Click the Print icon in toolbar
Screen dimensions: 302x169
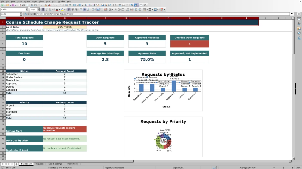coord(23,5)
